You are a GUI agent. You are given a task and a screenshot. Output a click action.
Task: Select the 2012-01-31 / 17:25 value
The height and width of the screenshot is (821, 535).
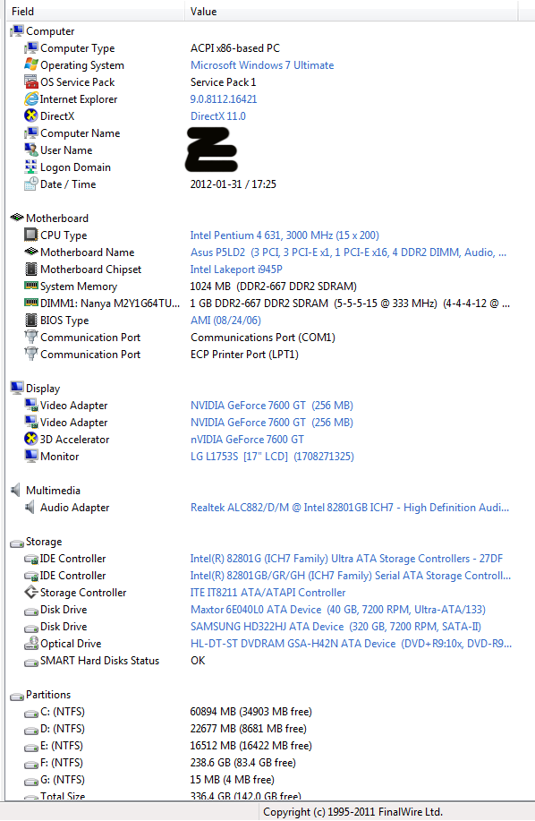(x=234, y=184)
